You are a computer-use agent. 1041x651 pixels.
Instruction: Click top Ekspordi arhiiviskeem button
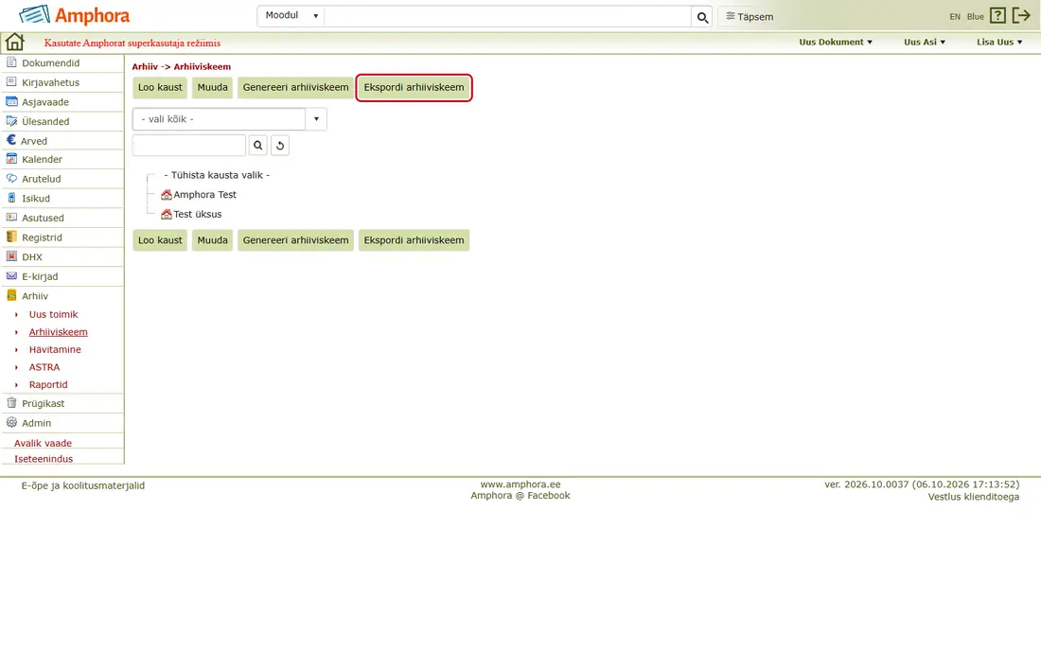click(414, 88)
